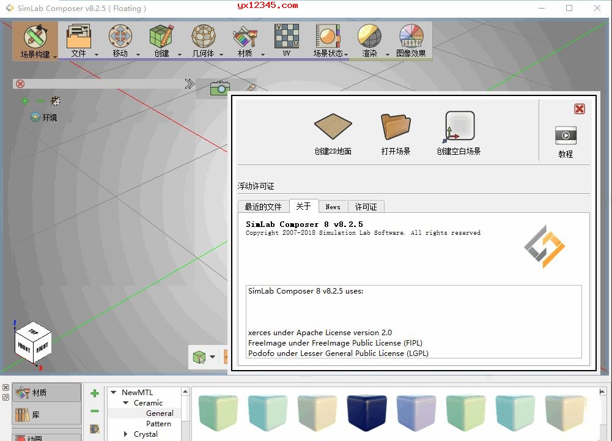The height and width of the screenshot is (441, 612).
Task: Open the 图像效果 image effects icon
Action: pyautogui.click(x=411, y=36)
